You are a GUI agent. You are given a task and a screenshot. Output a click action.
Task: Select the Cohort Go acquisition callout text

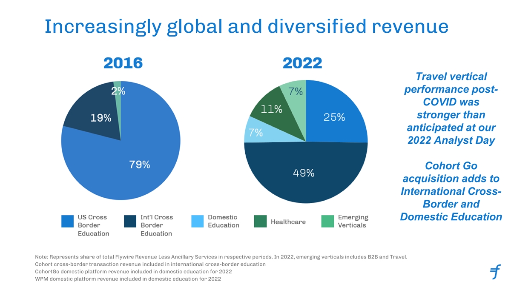pos(451,191)
